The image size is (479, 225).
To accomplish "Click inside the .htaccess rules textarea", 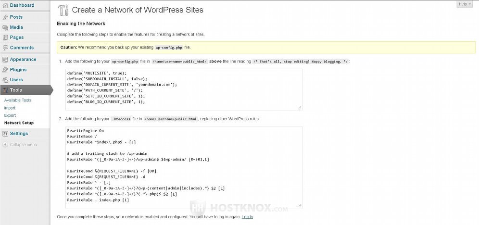I will pos(184,168).
